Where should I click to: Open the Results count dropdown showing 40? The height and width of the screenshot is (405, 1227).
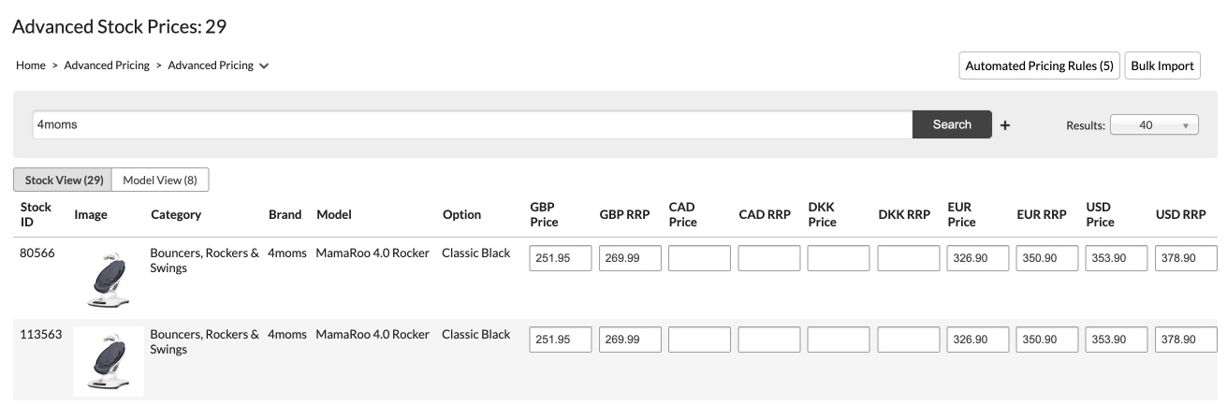pyautogui.click(x=1154, y=125)
